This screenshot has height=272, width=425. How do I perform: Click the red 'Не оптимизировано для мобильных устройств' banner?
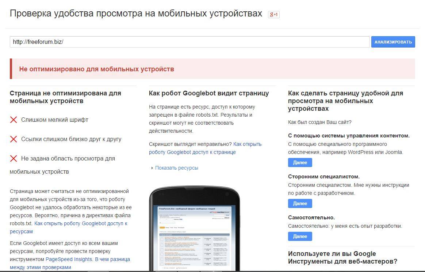(212, 69)
